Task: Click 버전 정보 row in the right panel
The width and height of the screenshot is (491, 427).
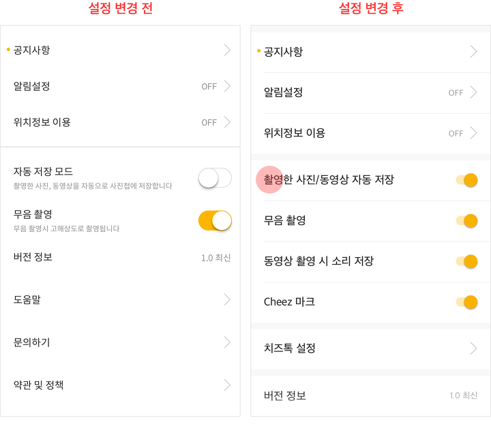Action: click(x=371, y=396)
